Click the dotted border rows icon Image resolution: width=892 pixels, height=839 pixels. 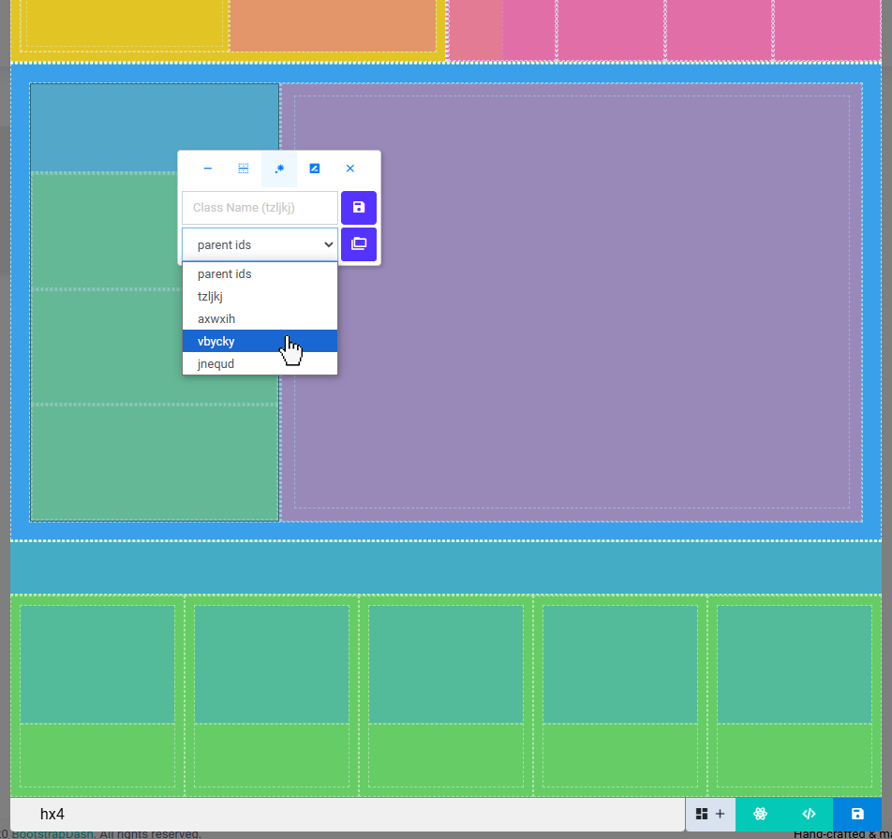(x=244, y=169)
